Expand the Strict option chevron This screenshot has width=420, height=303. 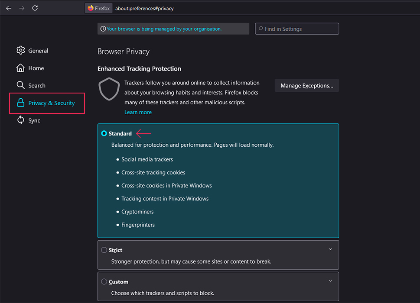point(330,249)
